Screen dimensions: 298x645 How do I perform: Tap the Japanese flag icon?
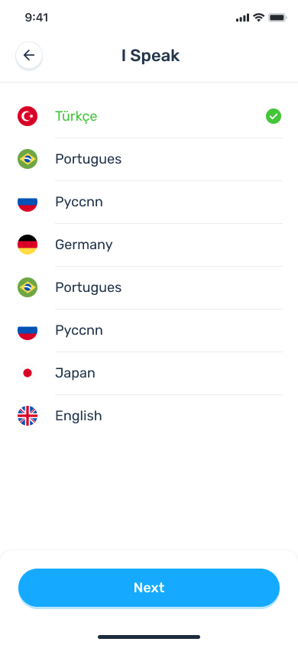tap(28, 373)
